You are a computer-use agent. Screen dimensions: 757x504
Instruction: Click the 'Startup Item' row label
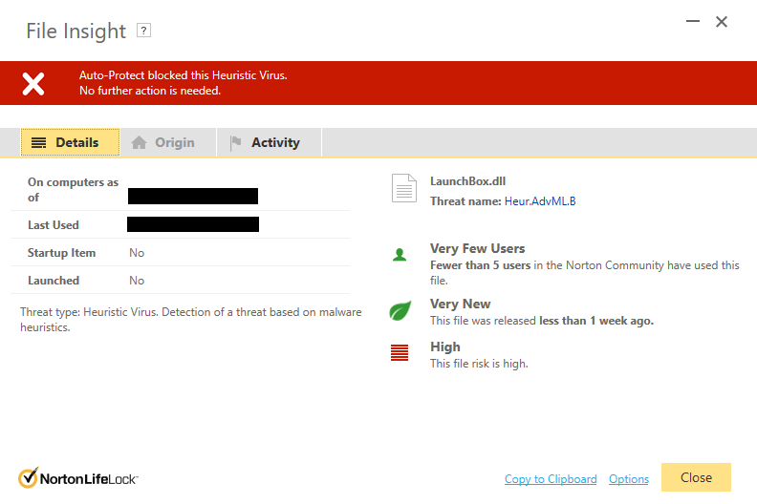(61, 253)
